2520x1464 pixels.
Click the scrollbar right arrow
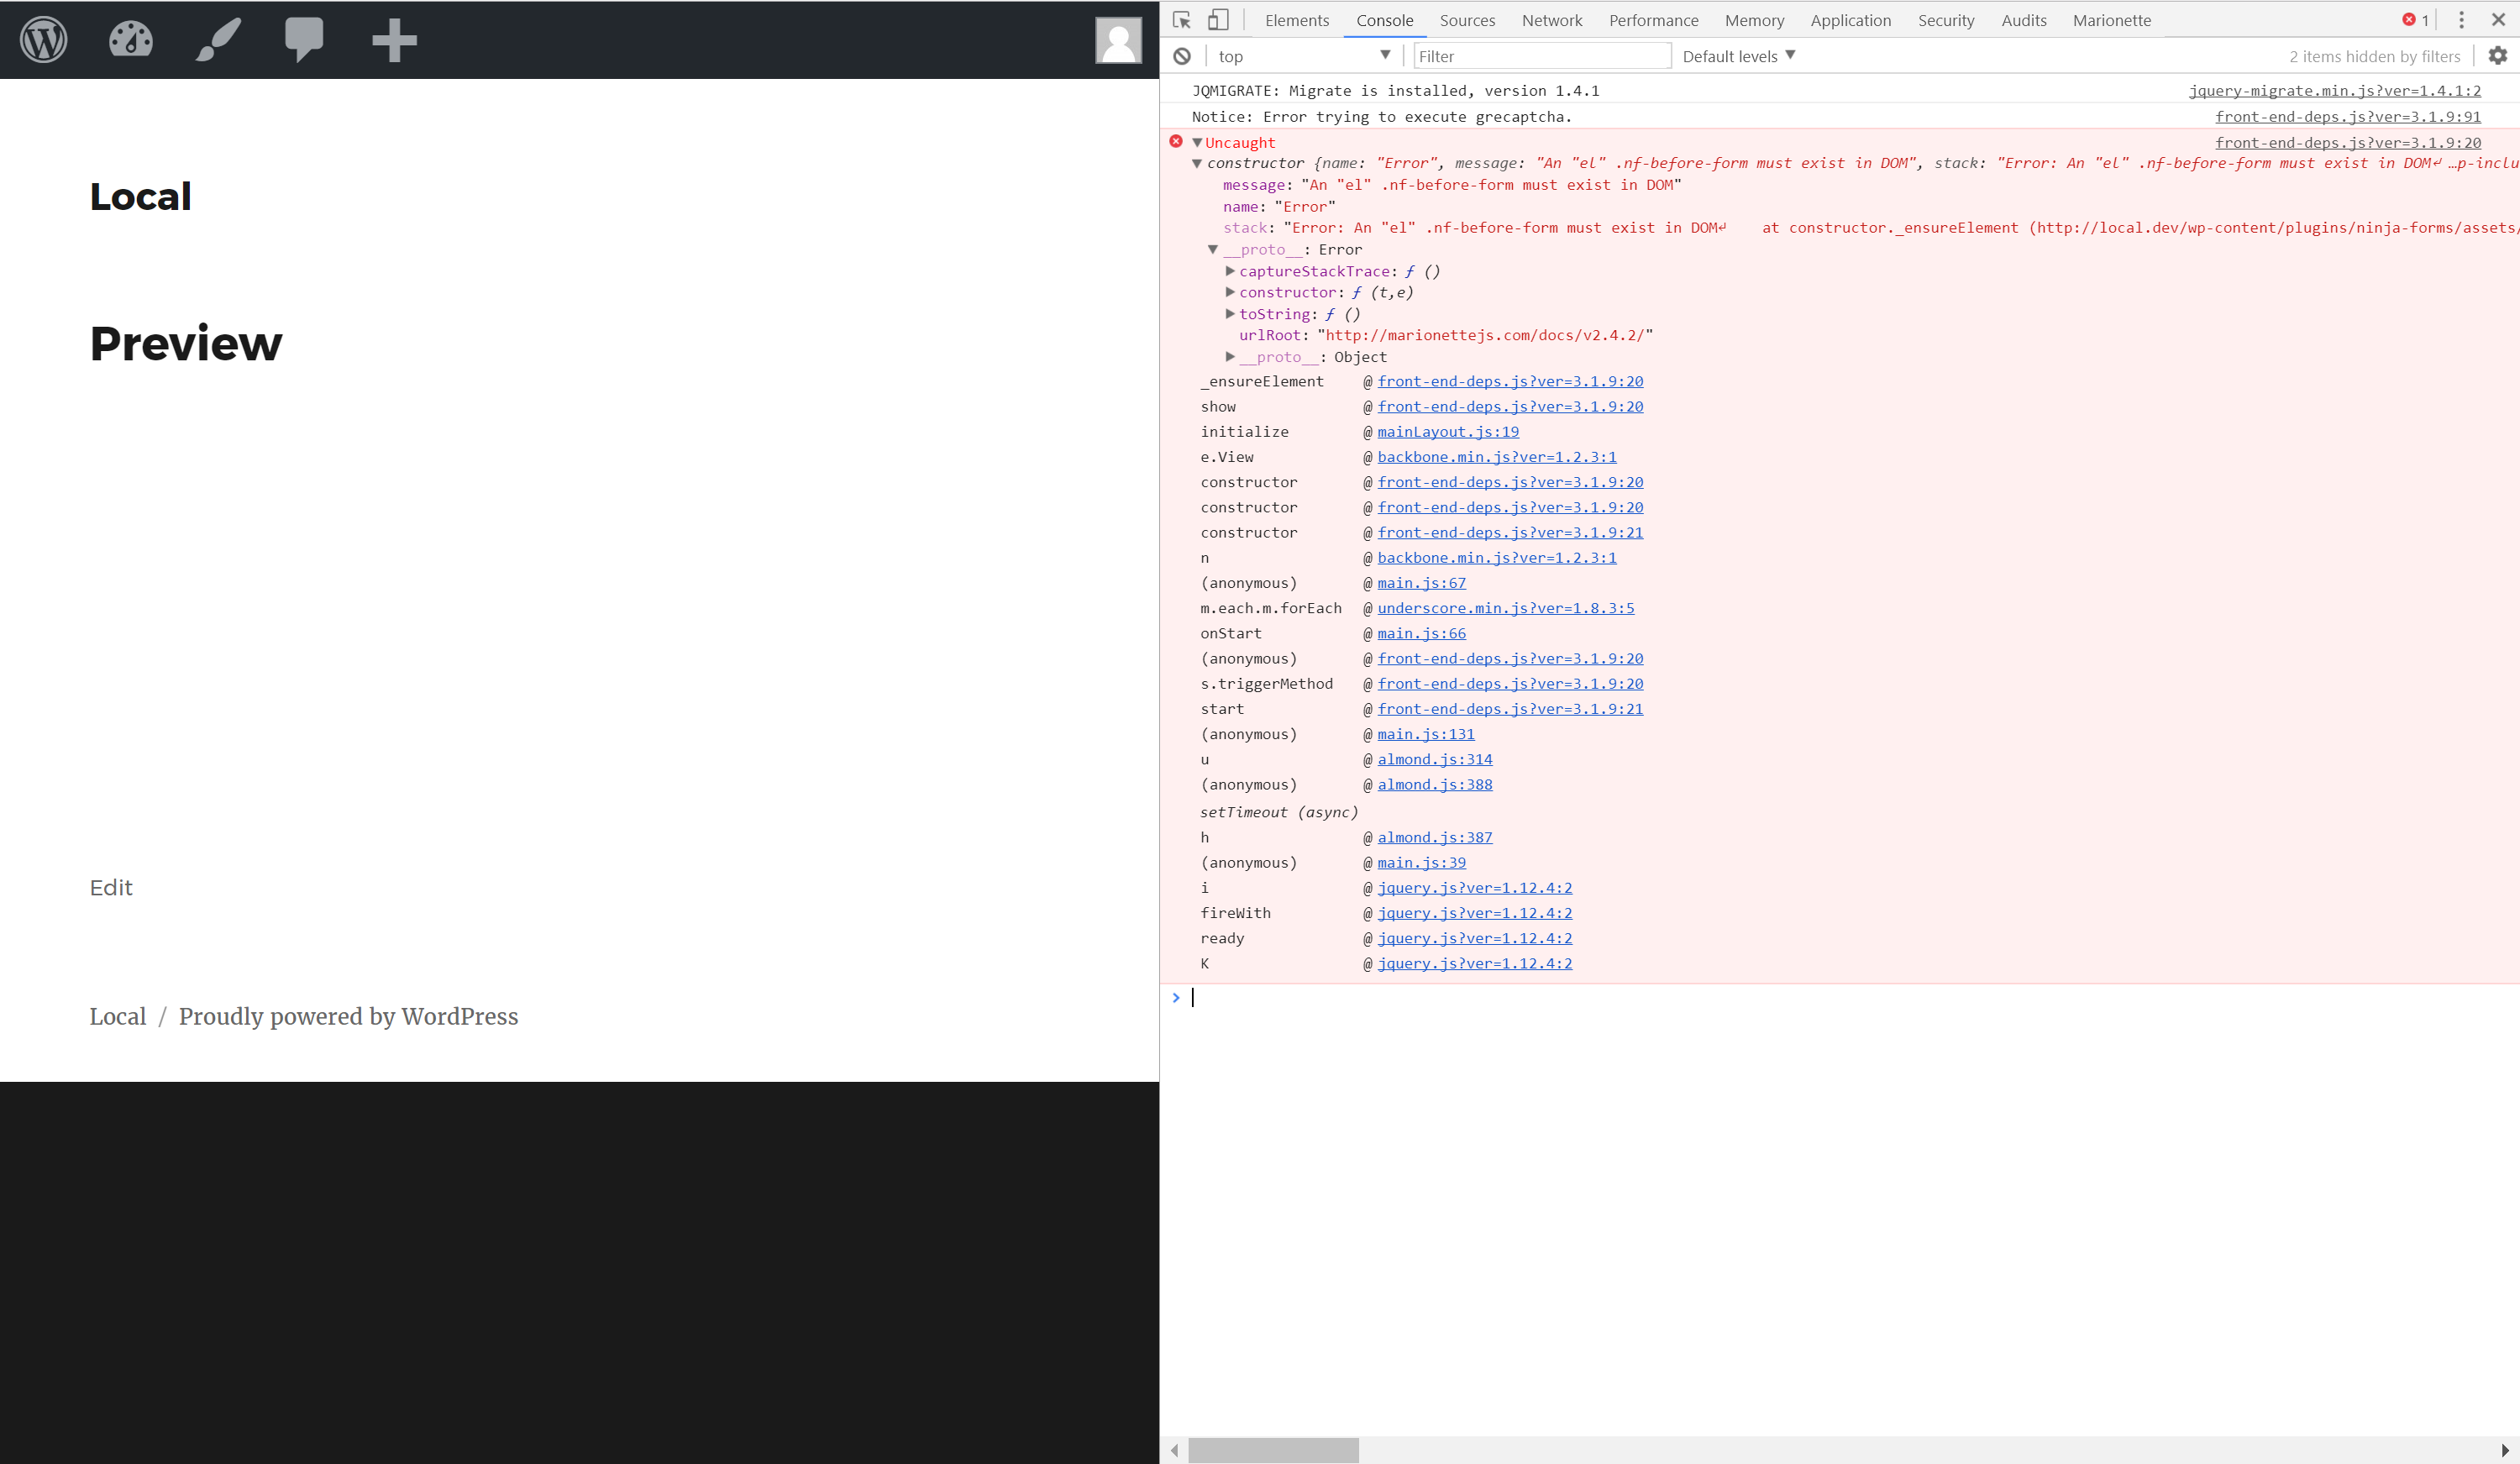point(2506,1450)
